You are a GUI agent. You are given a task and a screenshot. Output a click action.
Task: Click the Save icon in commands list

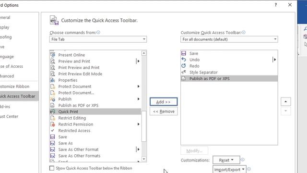coord(53,136)
